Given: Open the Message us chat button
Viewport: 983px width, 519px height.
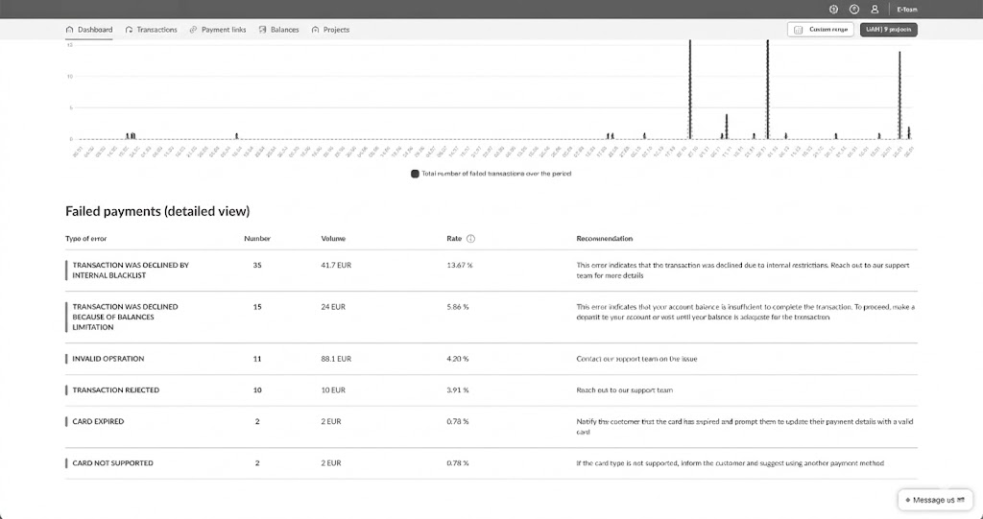Looking at the screenshot, I should pos(934,500).
